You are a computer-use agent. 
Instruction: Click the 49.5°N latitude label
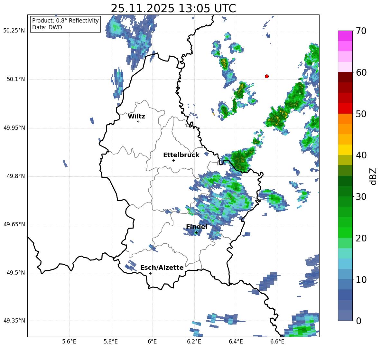point(16,273)
